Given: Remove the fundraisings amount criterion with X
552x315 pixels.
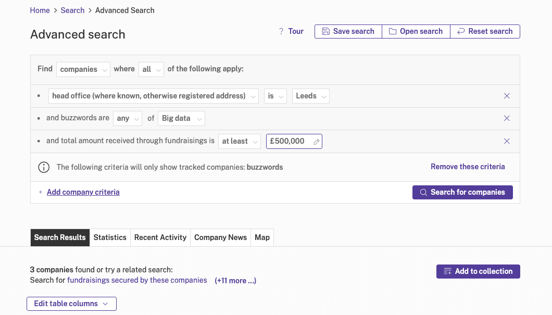Looking at the screenshot, I should [507, 142].
